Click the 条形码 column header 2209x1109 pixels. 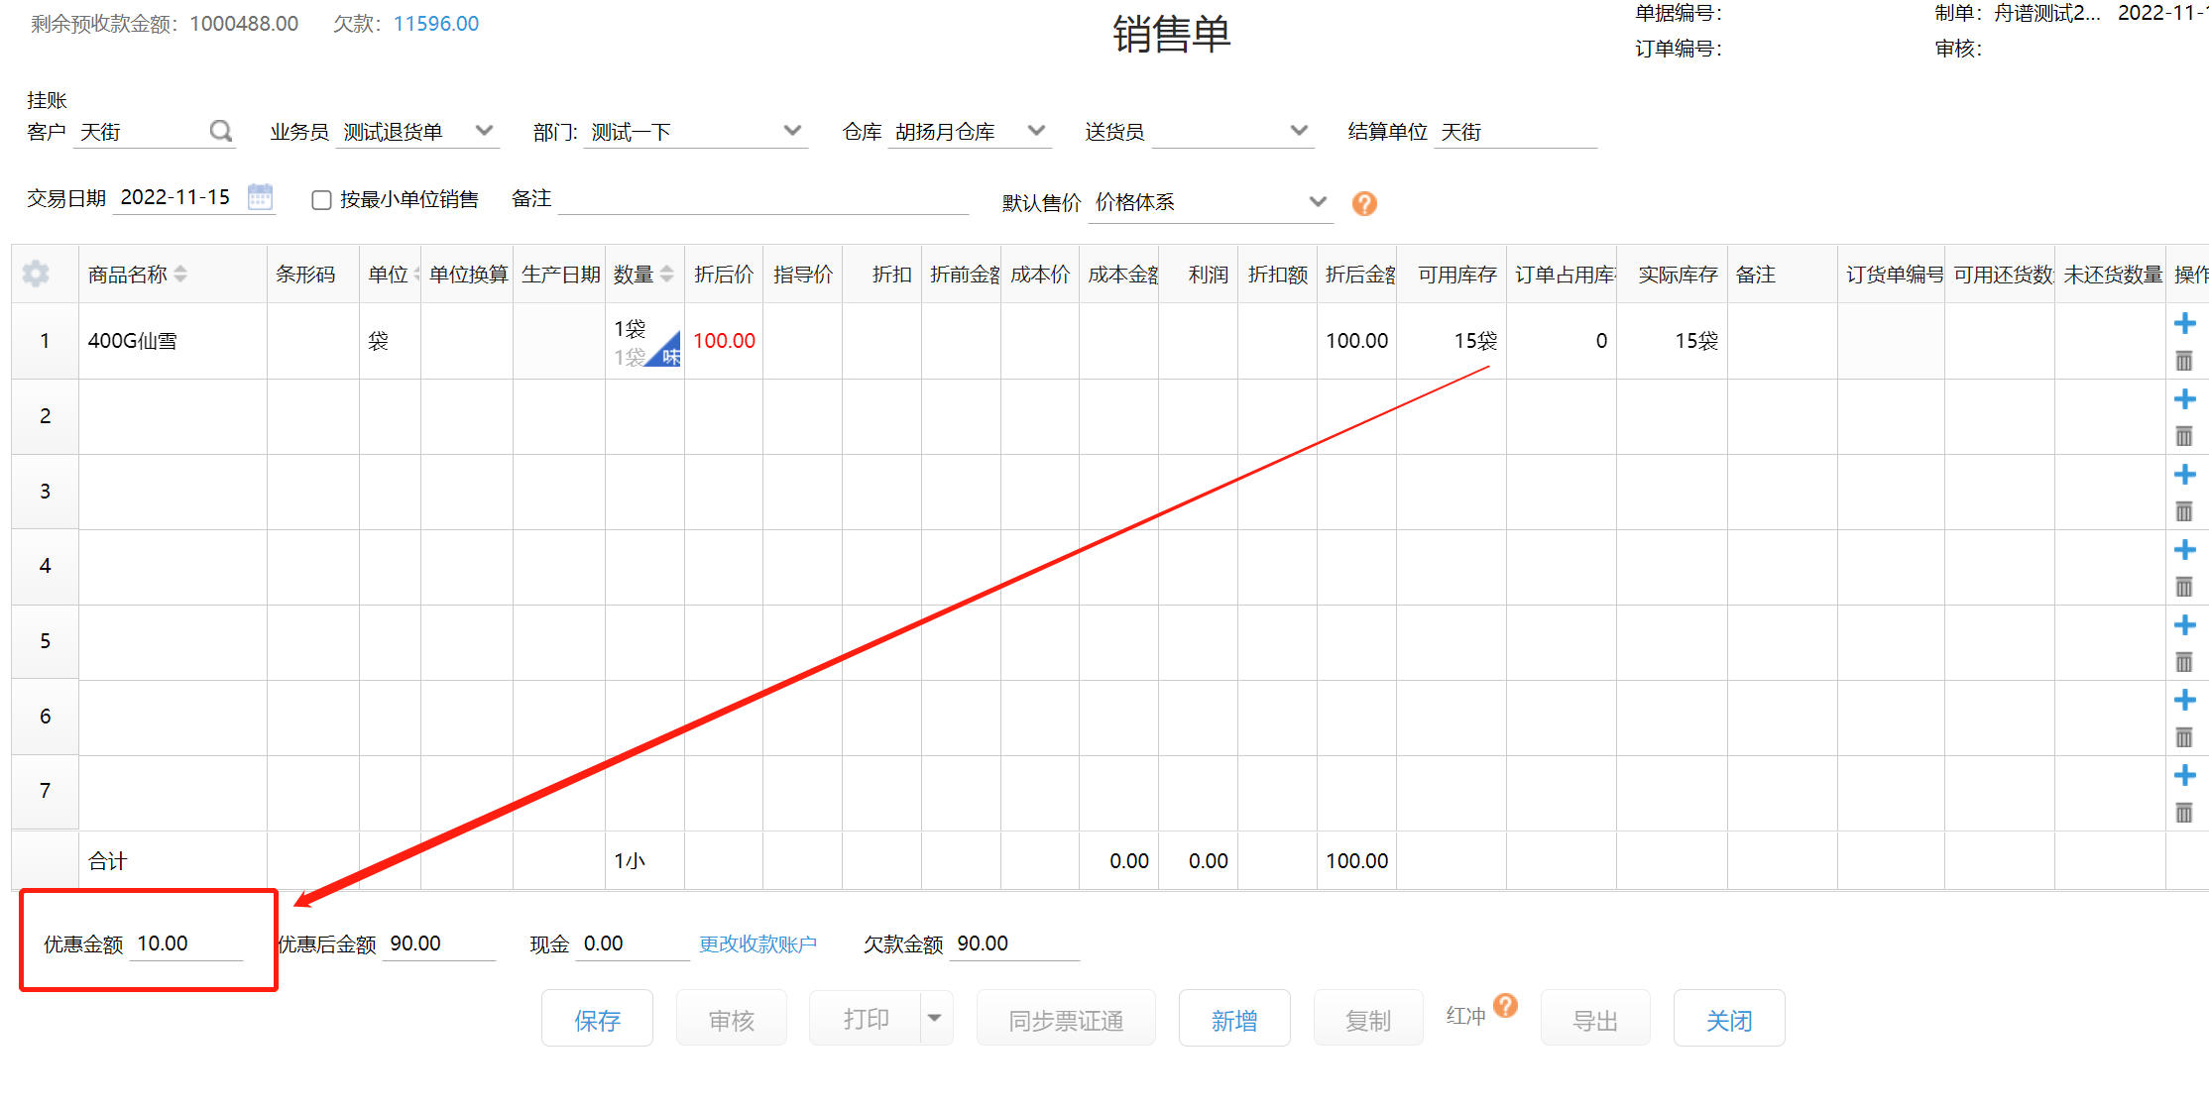[312, 275]
